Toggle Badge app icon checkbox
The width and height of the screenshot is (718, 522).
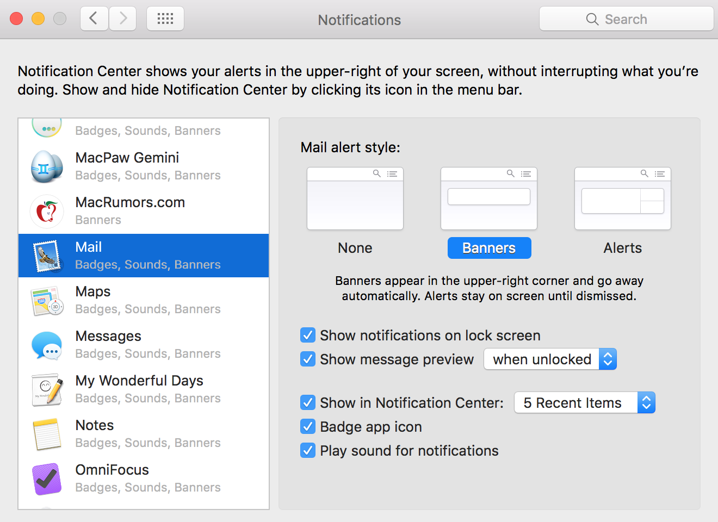pyautogui.click(x=308, y=426)
